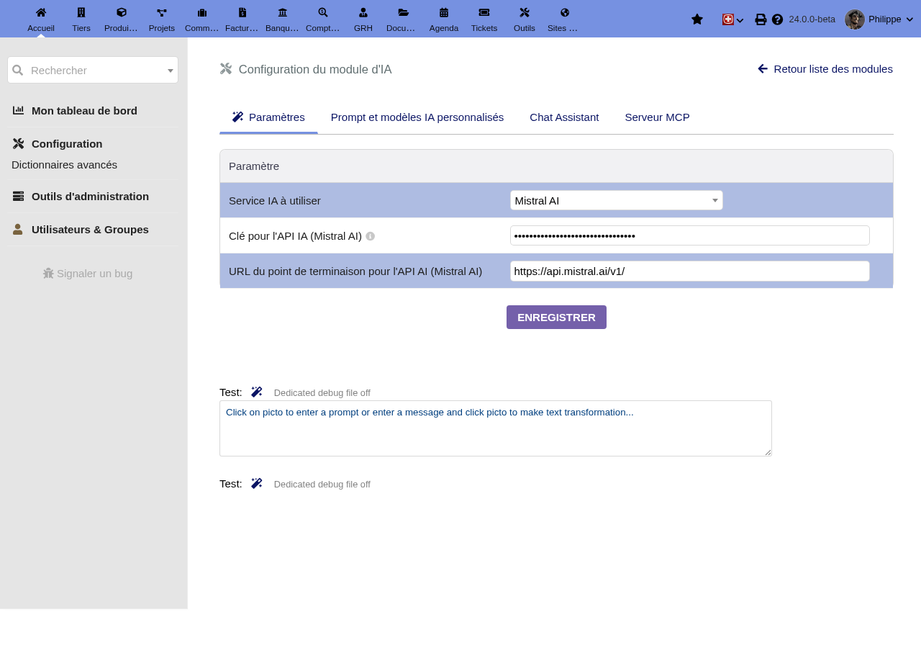The image size is (921, 648).
Task: Open the GRH module icon
Action: tap(363, 12)
